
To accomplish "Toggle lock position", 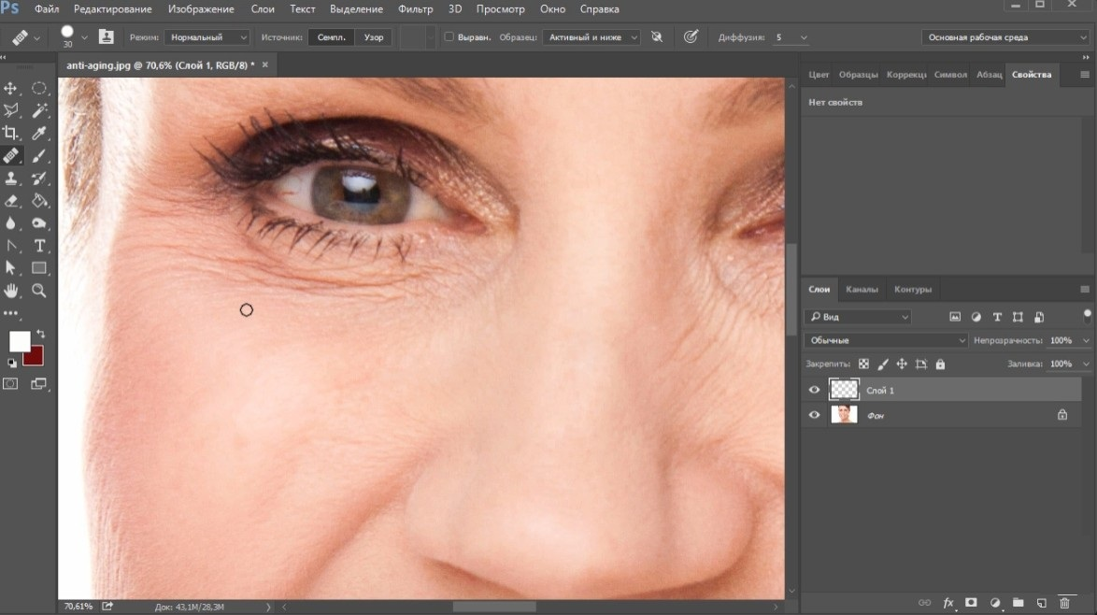I will [902, 364].
